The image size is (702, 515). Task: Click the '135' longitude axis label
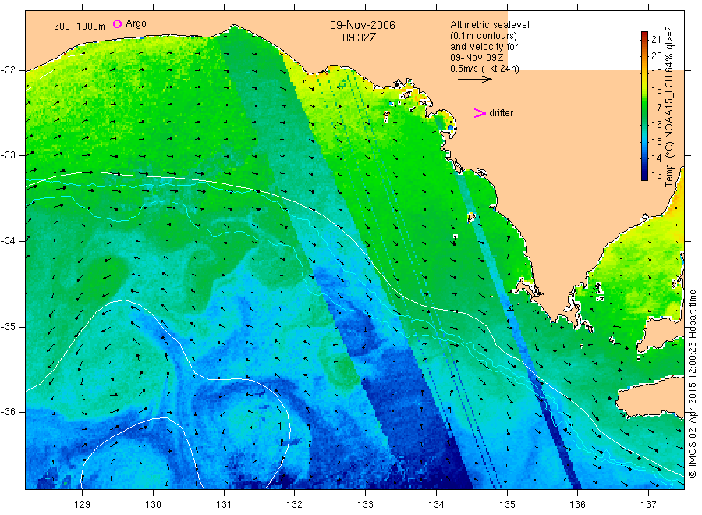[507, 505]
